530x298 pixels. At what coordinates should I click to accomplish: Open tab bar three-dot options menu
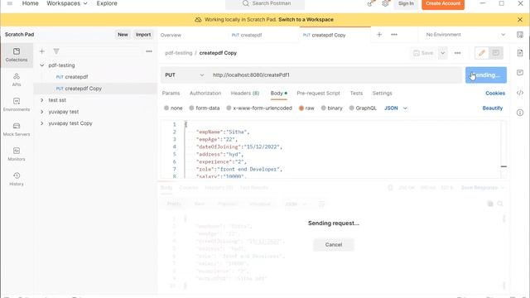point(394,35)
